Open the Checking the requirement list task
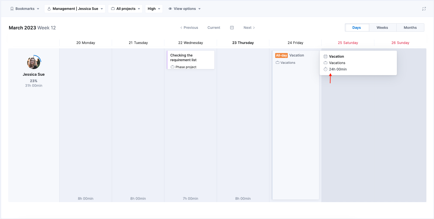 click(191, 60)
